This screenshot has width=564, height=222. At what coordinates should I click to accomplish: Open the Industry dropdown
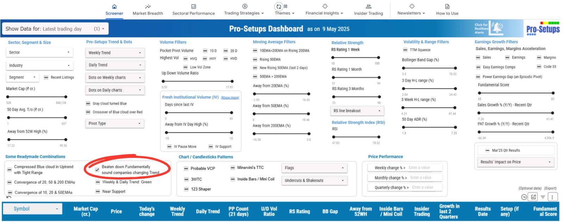[39, 65]
